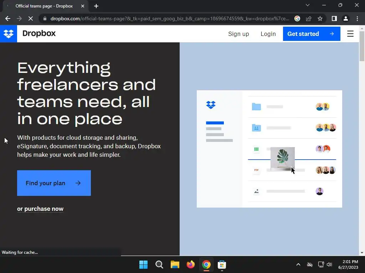Click the scrollbar down arrow
Viewport: 365px width, 273px height.
[x=362, y=253]
